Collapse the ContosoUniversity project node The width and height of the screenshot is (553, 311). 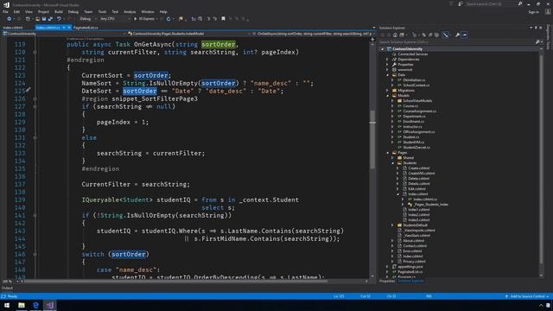[x=383, y=49]
